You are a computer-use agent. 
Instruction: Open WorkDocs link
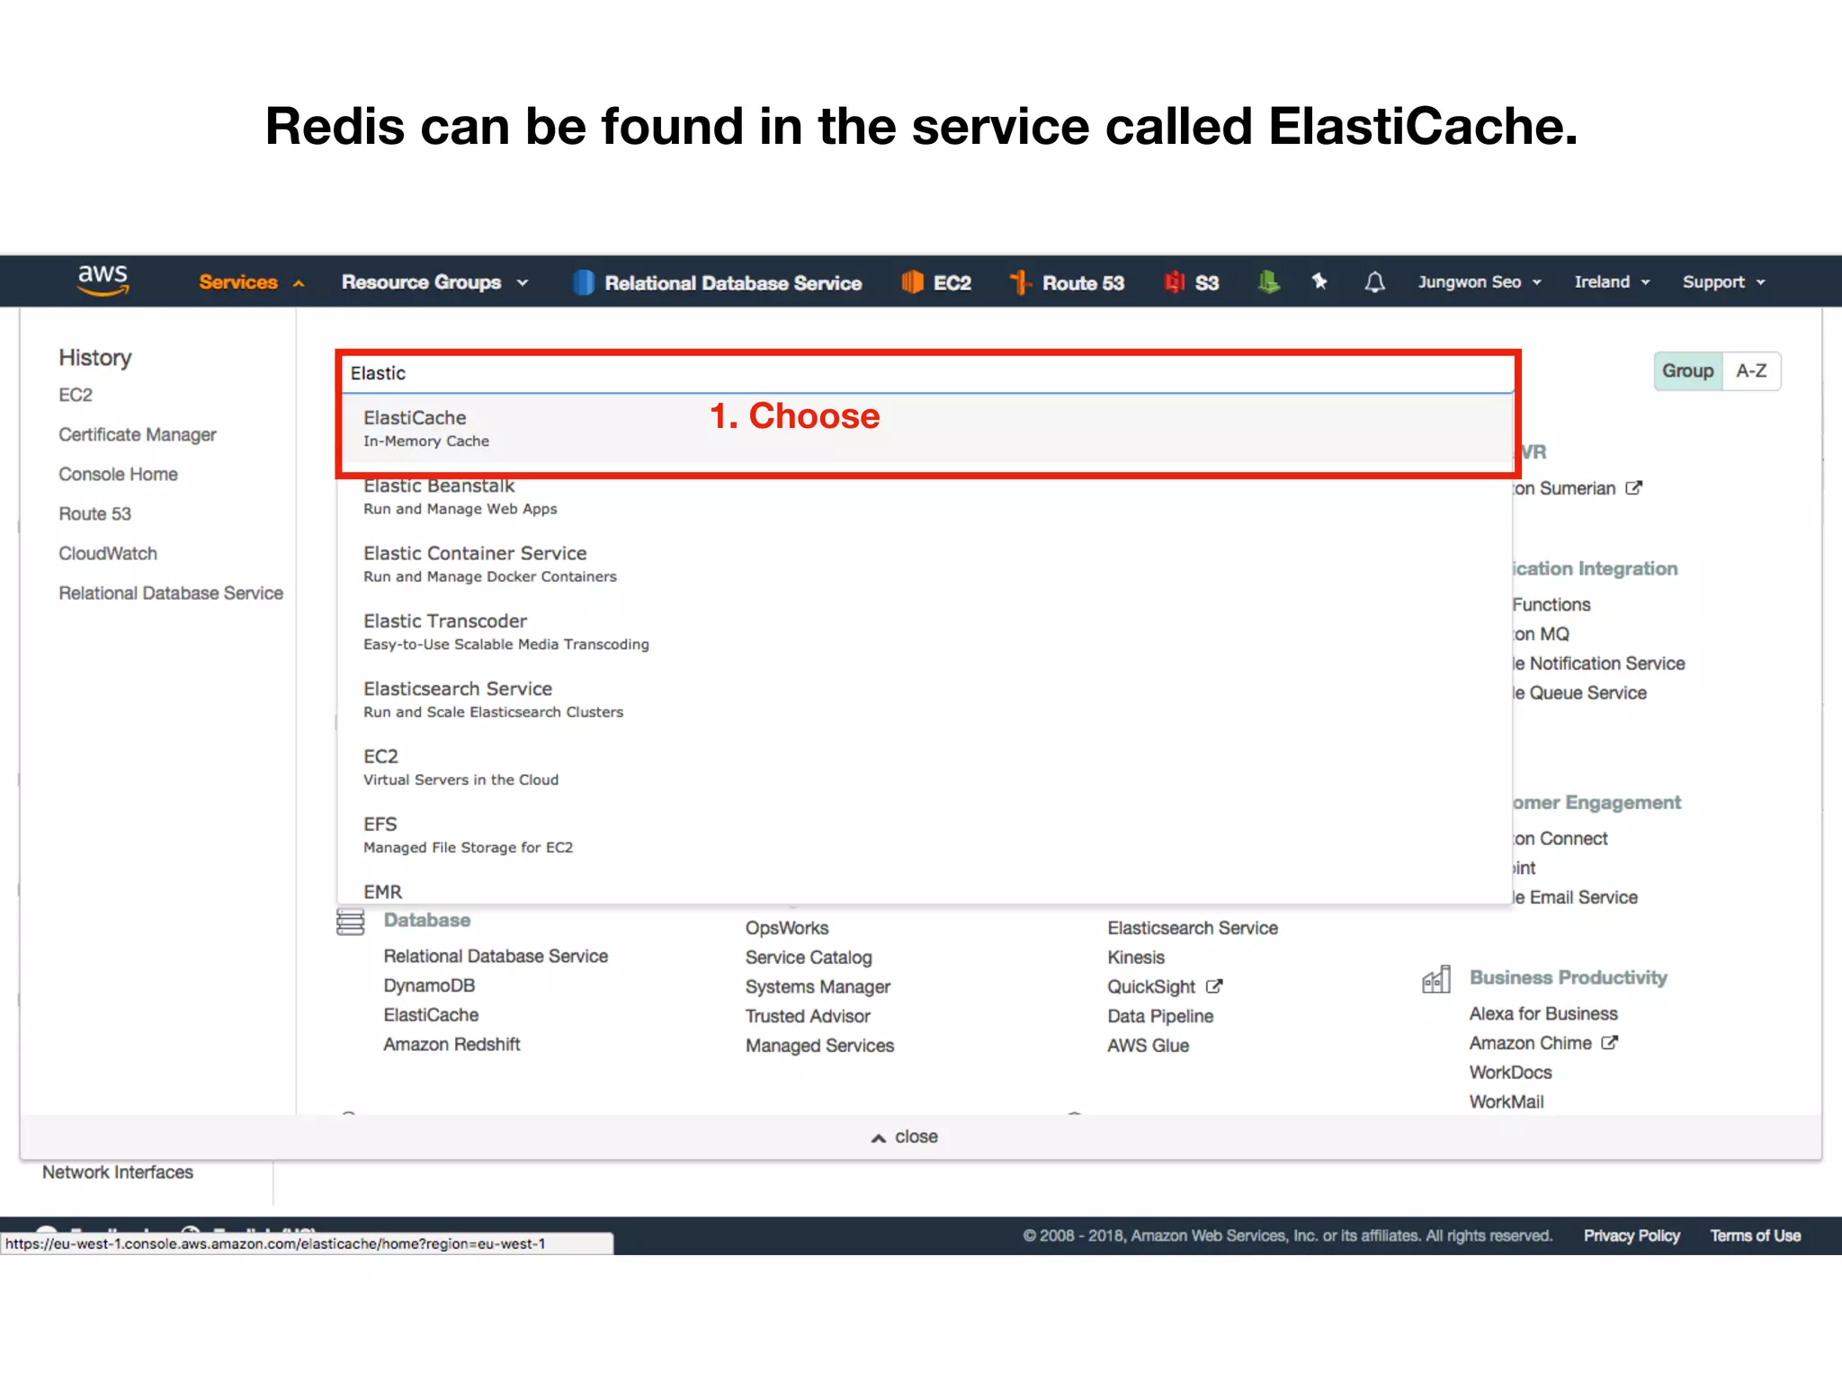click(1511, 1074)
